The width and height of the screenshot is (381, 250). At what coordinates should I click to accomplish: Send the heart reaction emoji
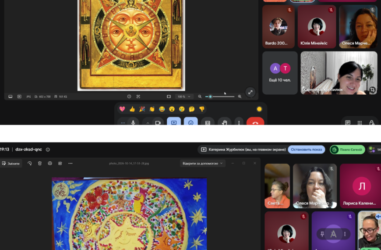(122, 109)
